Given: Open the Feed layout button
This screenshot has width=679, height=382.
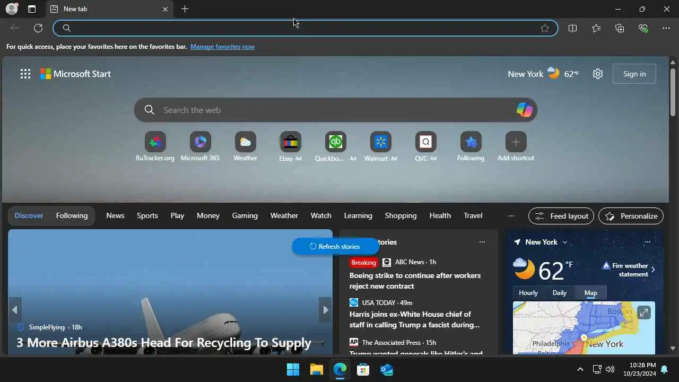Looking at the screenshot, I should pyautogui.click(x=561, y=216).
